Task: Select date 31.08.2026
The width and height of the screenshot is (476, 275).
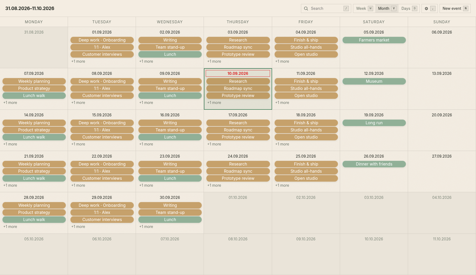Action: pos(34,32)
